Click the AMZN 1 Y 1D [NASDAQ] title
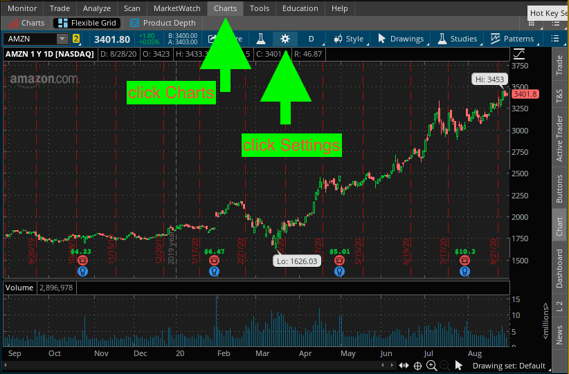The width and height of the screenshot is (569, 374). pos(50,54)
